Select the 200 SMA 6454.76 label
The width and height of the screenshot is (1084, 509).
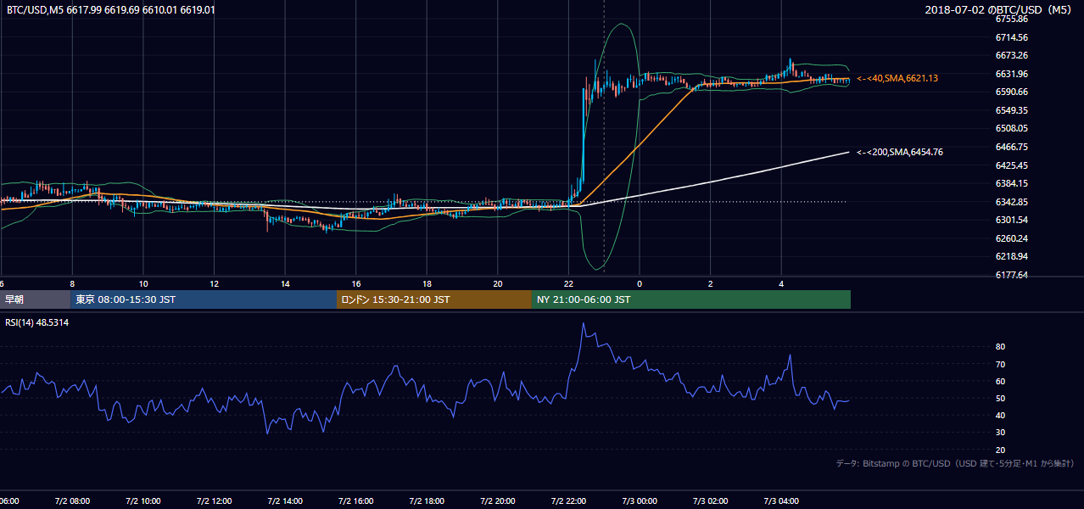pyautogui.click(x=900, y=152)
